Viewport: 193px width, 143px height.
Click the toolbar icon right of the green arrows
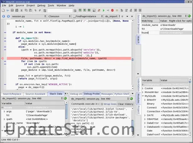94,10
